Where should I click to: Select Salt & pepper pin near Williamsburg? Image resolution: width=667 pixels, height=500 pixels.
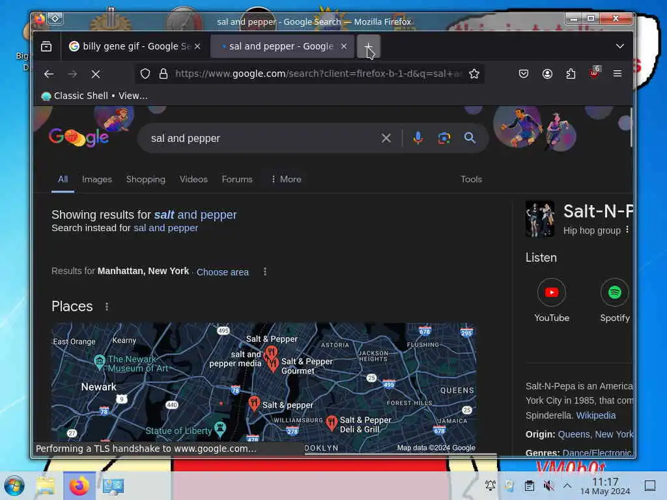coord(254,403)
